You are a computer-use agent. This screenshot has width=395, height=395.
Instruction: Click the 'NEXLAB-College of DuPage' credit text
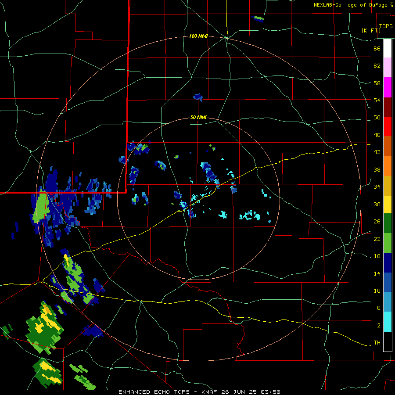350,5
